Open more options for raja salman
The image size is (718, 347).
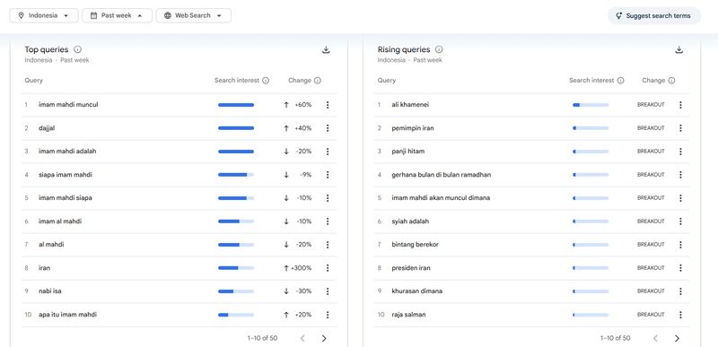(x=680, y=315)
